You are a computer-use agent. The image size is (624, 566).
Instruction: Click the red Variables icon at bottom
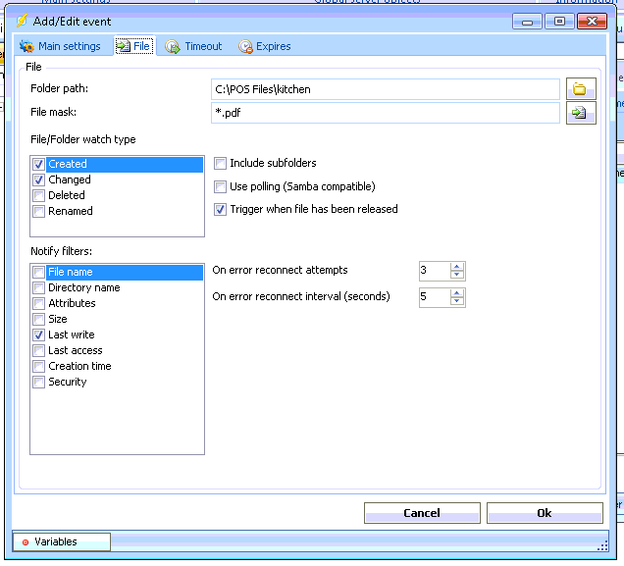(x=26, y=541)
